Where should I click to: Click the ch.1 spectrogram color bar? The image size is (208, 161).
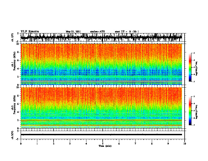pyautogui.click(x=190, y=67)
